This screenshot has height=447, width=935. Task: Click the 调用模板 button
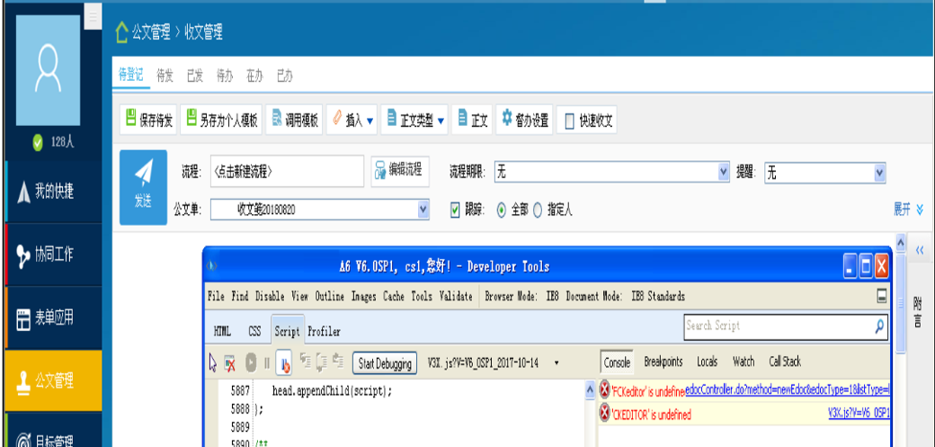click(295, 120)
